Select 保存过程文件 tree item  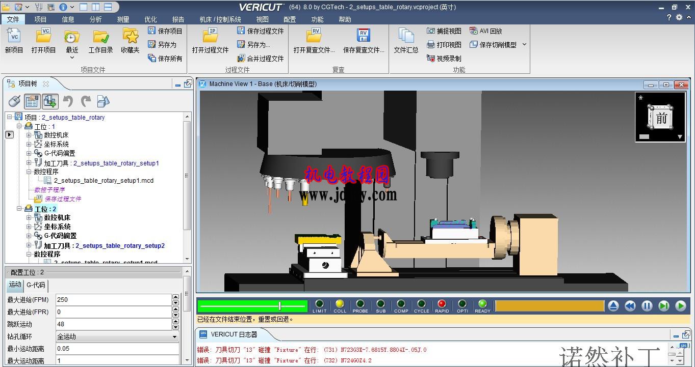coord(63,199)
